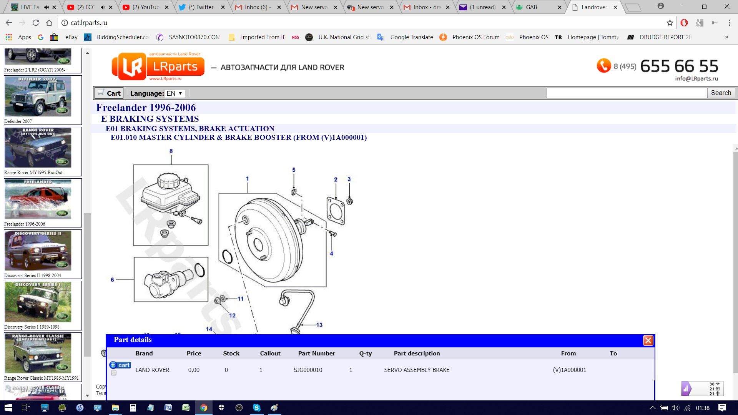Viewport: 738px width, 415px height.
Task: Open the eBay bookmark
Action: [71, 37]
